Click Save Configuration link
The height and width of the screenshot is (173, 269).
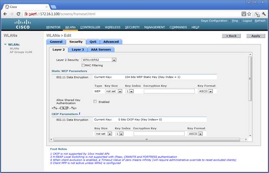tap(214, 21)
